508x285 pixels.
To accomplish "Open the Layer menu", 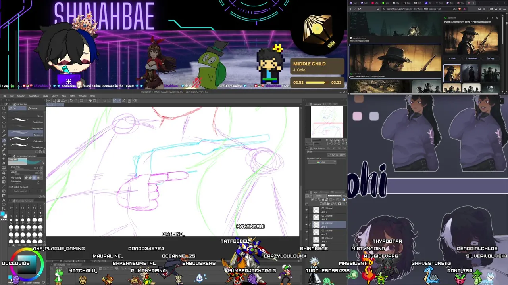I will click(45, 96).
